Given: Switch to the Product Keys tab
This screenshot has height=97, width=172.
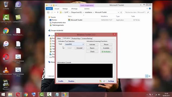Looking at the screenshot, I should coord(76,38).
